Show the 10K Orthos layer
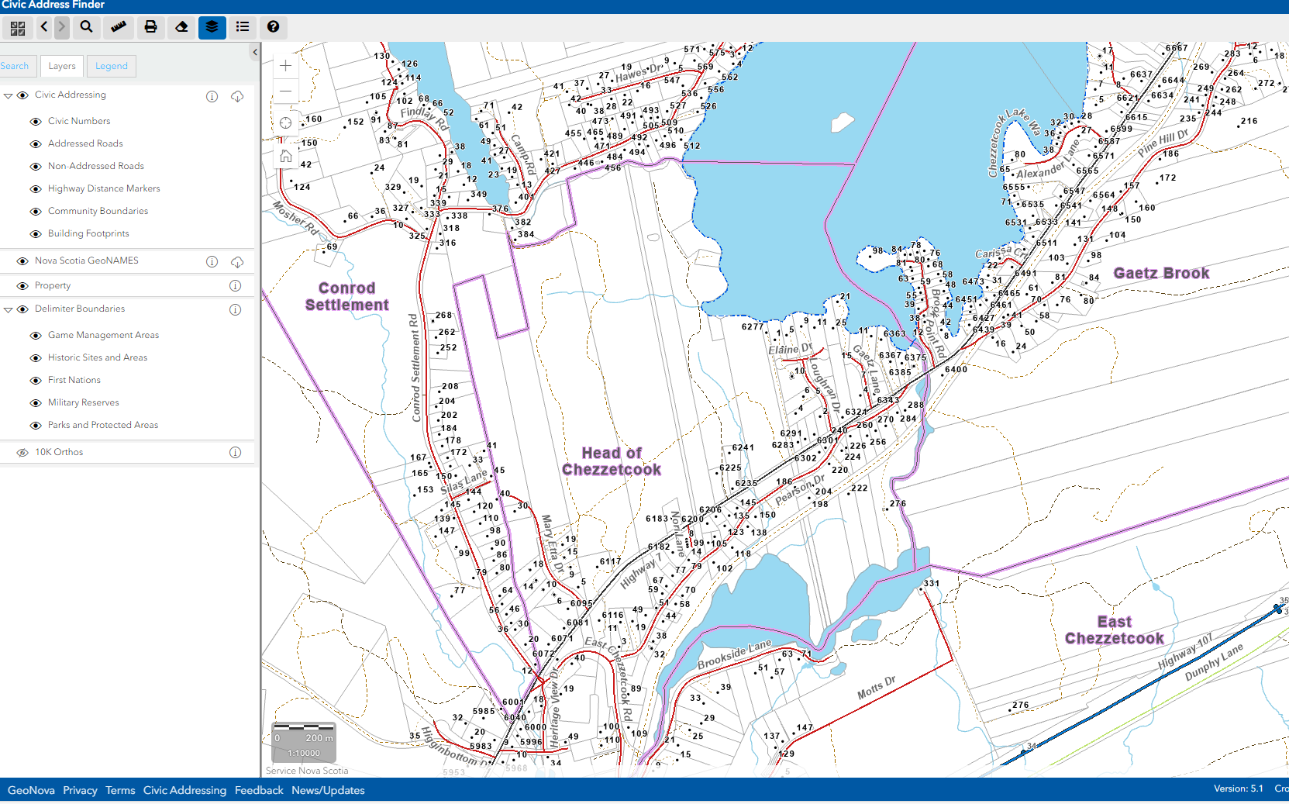Viewport: 1289px width, 804px height. pos(22,453)
